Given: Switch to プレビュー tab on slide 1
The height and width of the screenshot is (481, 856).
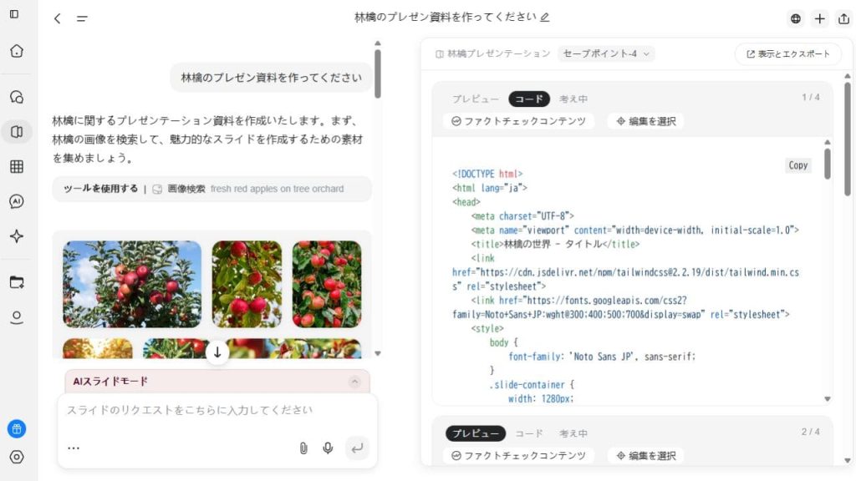Looking at the screenshot, I should pyautogui.click(x=475, y=99).
